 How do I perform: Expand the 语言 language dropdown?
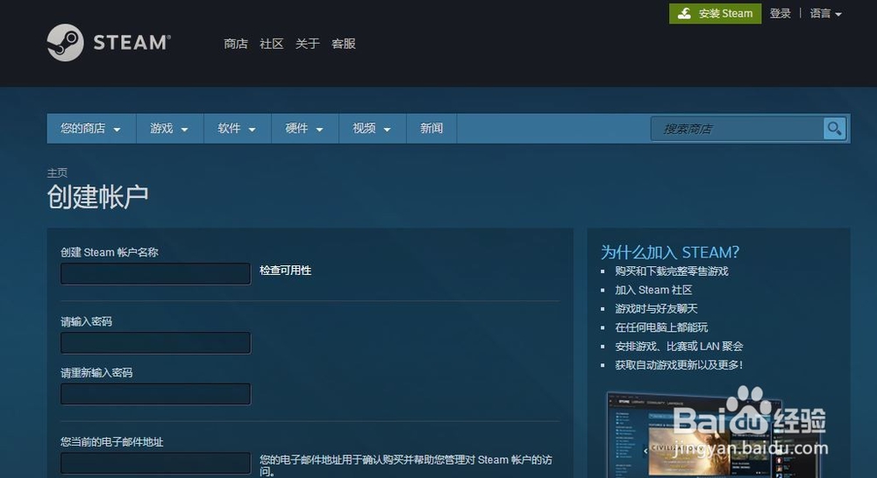(x=825, y=13)
